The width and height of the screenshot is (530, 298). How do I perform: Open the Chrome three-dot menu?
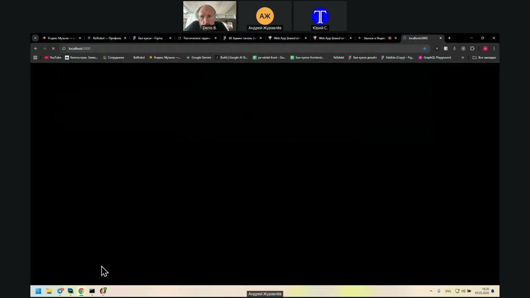click(x=494, y=48)
